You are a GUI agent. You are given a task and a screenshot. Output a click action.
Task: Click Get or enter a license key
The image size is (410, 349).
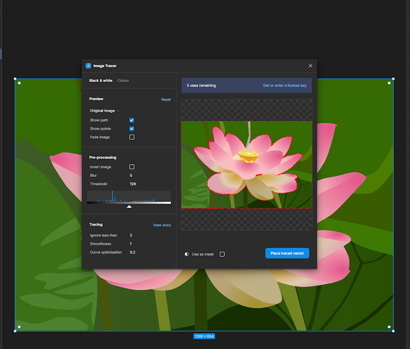285,86
